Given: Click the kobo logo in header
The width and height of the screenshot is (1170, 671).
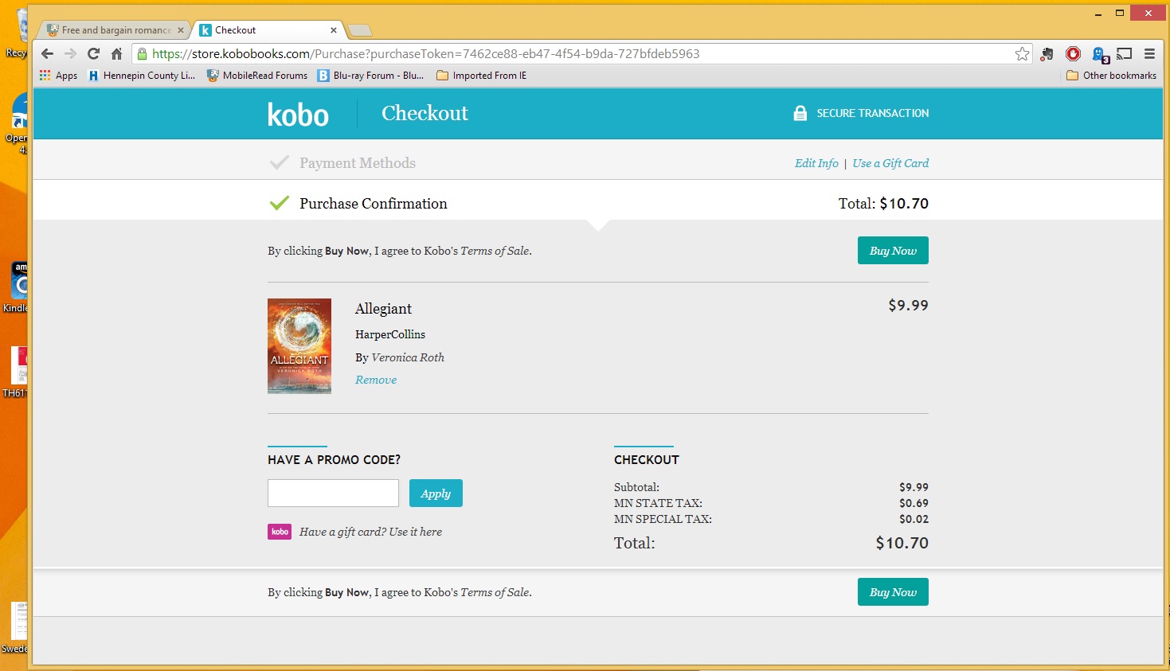Looking at the screenshot, I should pyautogui.click(x=298, y=115).
